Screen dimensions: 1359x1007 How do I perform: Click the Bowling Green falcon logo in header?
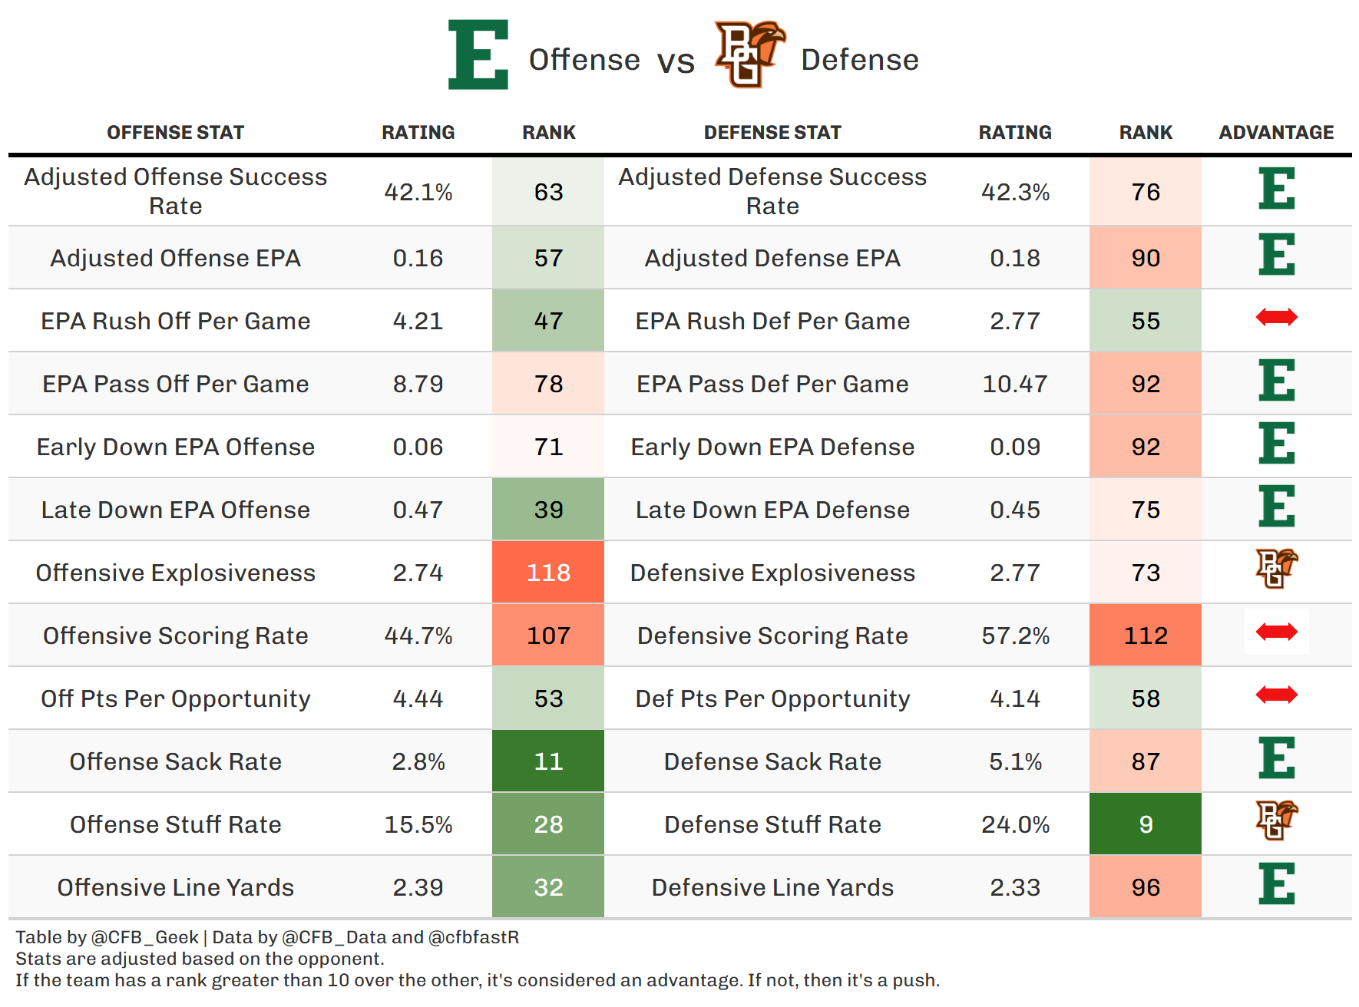pos(749,54)
